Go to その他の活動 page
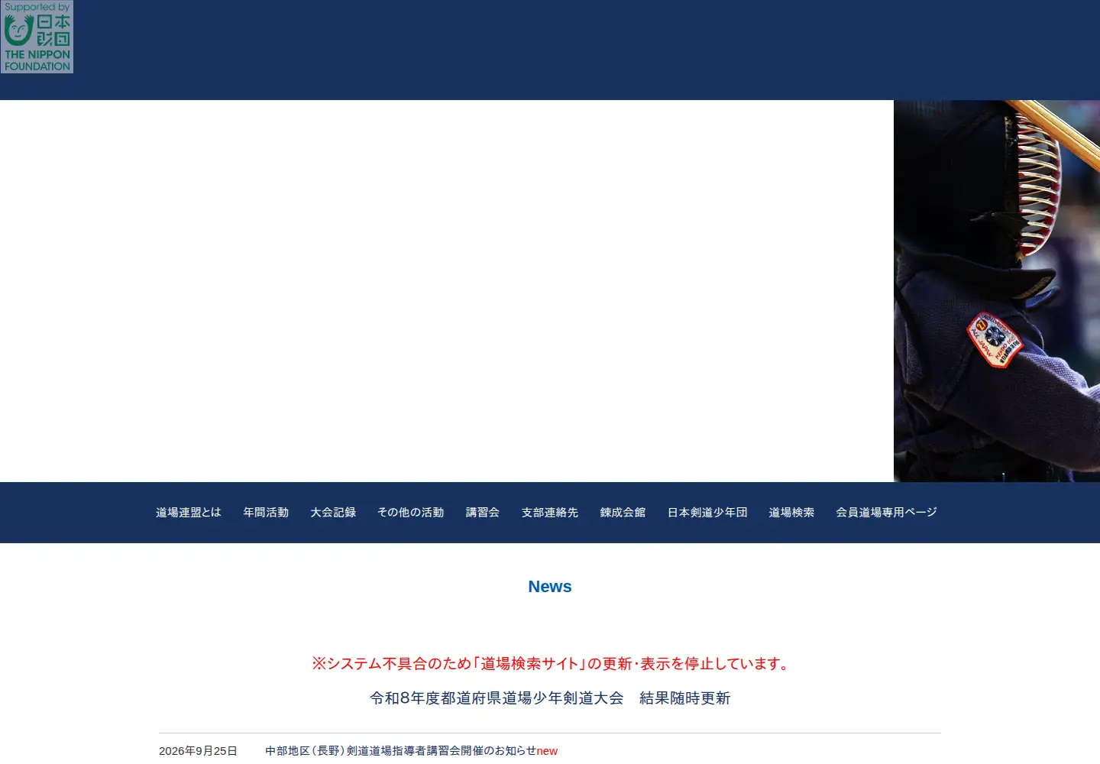This screenshot has height=764, width=1100. pyautogui.click(x=411, y=513)
